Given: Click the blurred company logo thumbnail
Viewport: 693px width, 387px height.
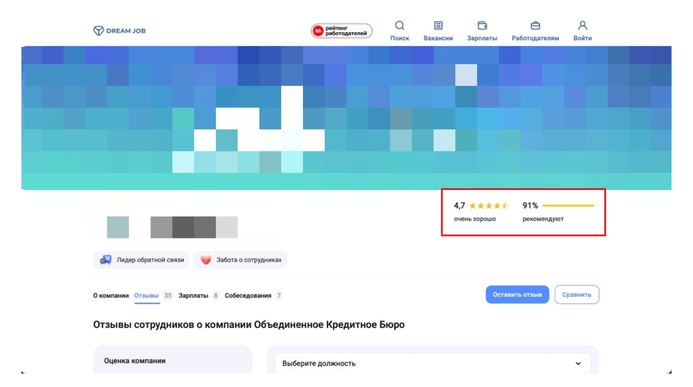Looking at the screenshot, I should click(118, 227).
